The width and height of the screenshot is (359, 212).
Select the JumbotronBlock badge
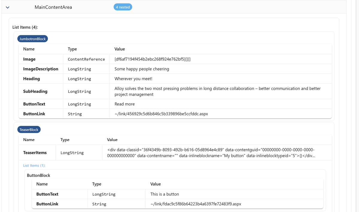32,39
